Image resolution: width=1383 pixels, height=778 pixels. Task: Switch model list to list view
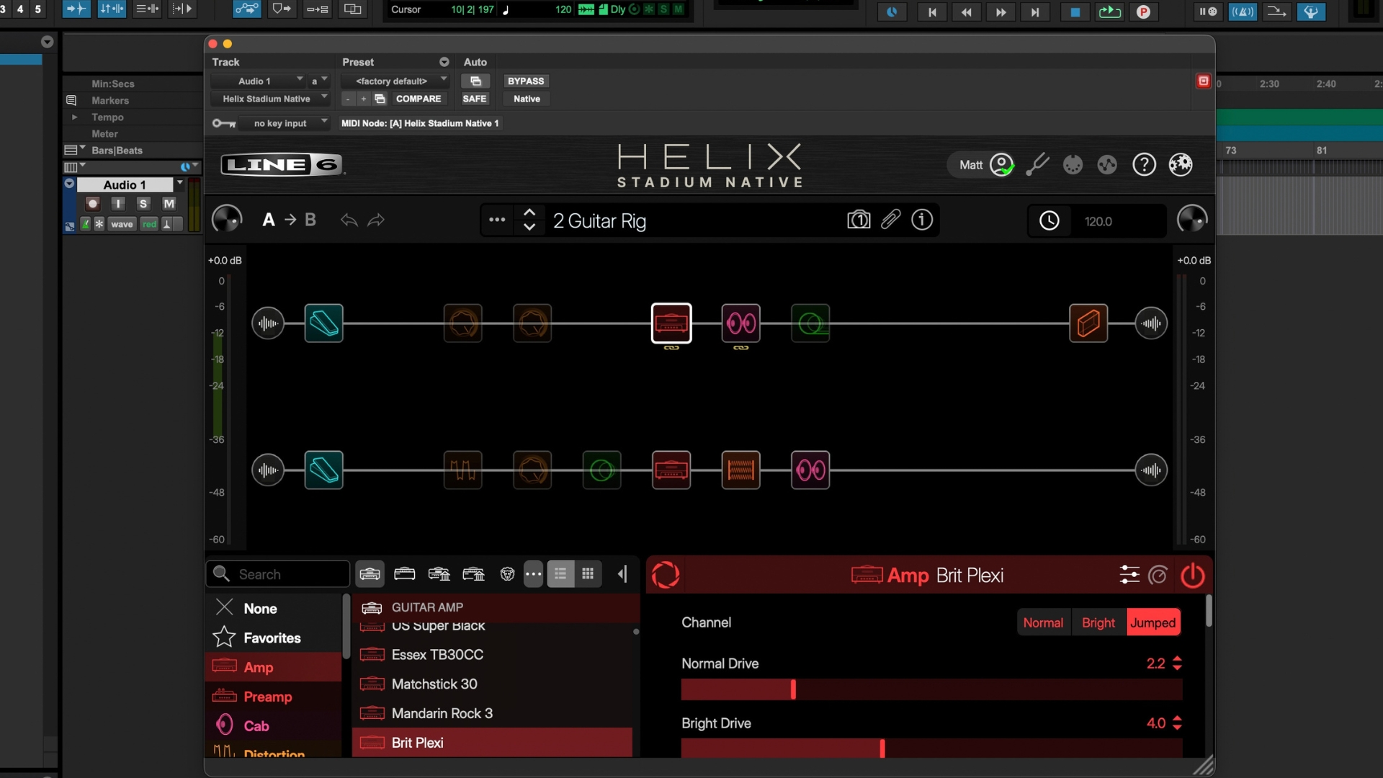[560, 574]
